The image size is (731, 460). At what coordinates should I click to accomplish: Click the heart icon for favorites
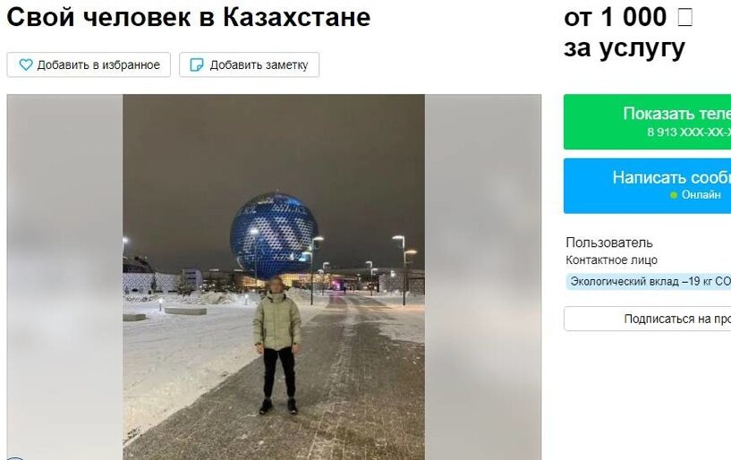(26, 64)
